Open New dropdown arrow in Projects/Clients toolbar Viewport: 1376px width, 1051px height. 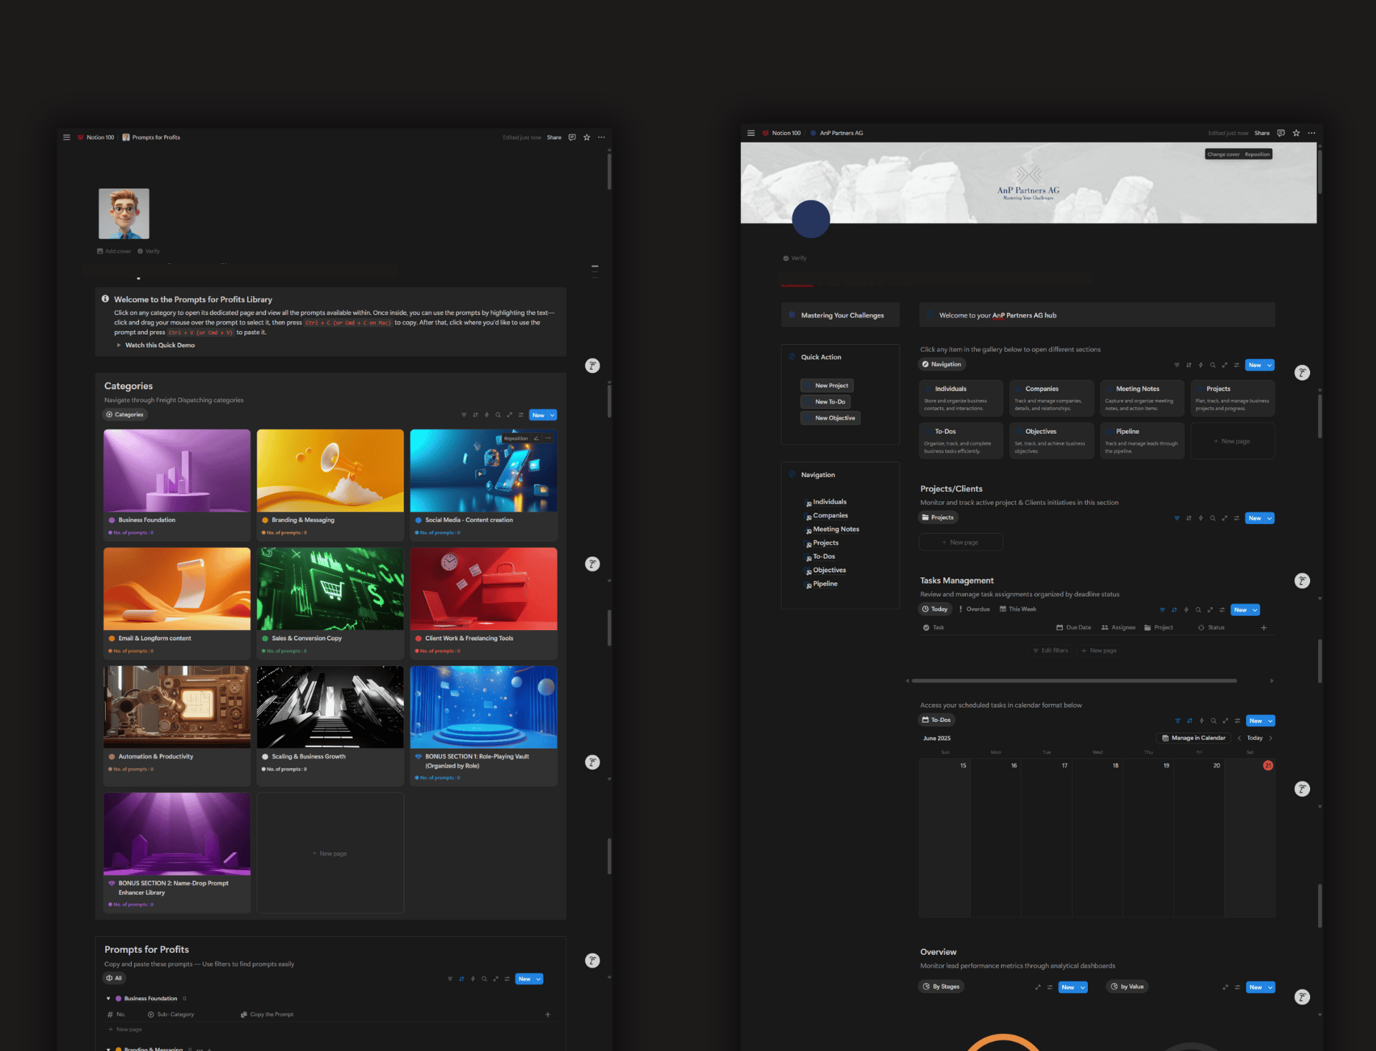point(1269,518)
